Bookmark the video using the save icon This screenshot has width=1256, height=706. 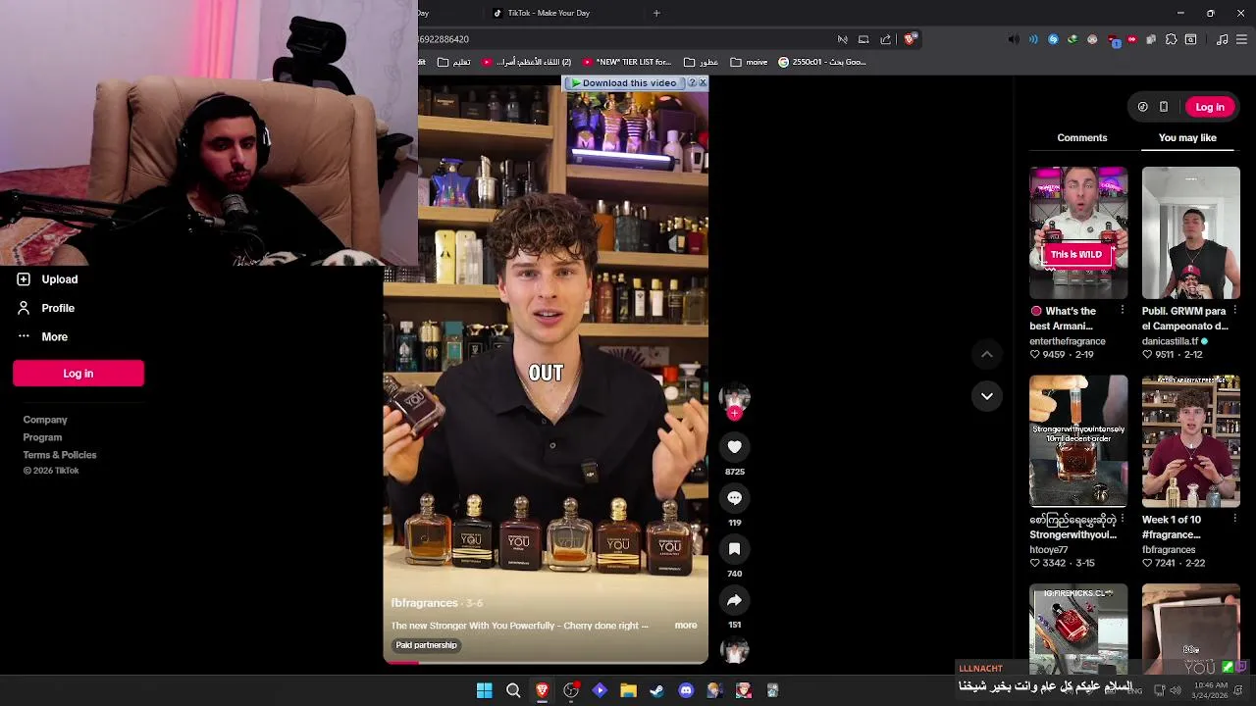(734, 549)
